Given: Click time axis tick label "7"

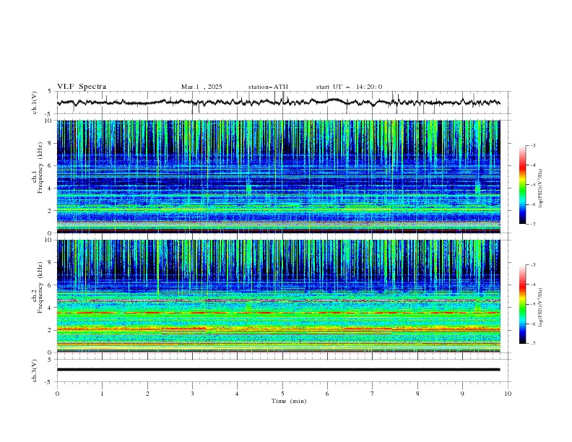Looking at the screenshot, I should tap(373, 394).
